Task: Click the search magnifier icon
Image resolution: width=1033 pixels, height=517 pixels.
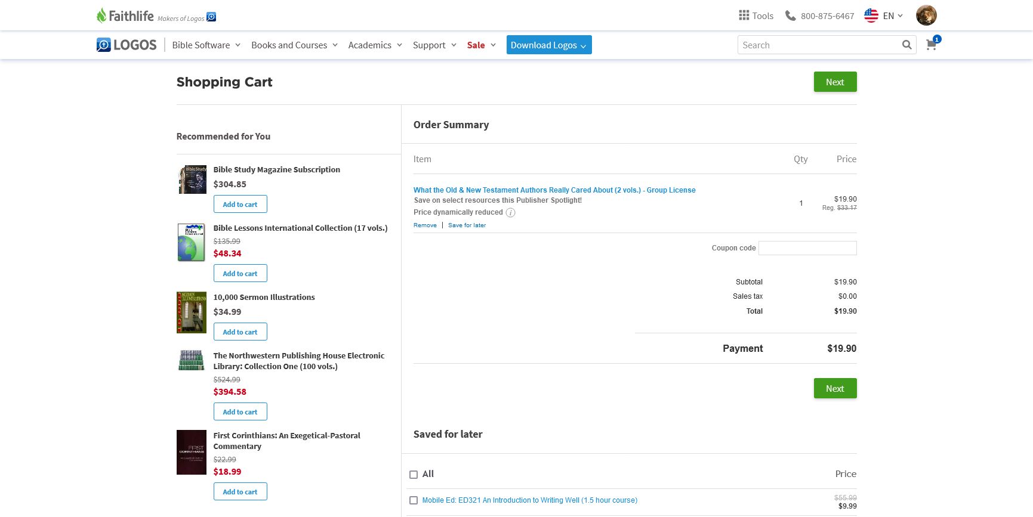Action: coord(906,45)
